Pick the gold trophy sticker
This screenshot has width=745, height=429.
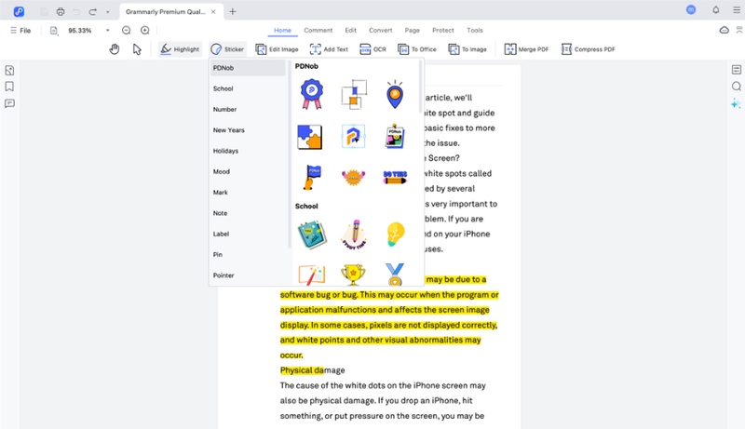tap(353, 275)
